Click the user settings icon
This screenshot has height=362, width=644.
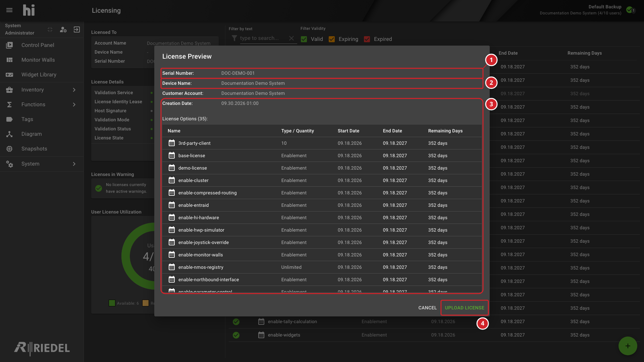(63, 29)
